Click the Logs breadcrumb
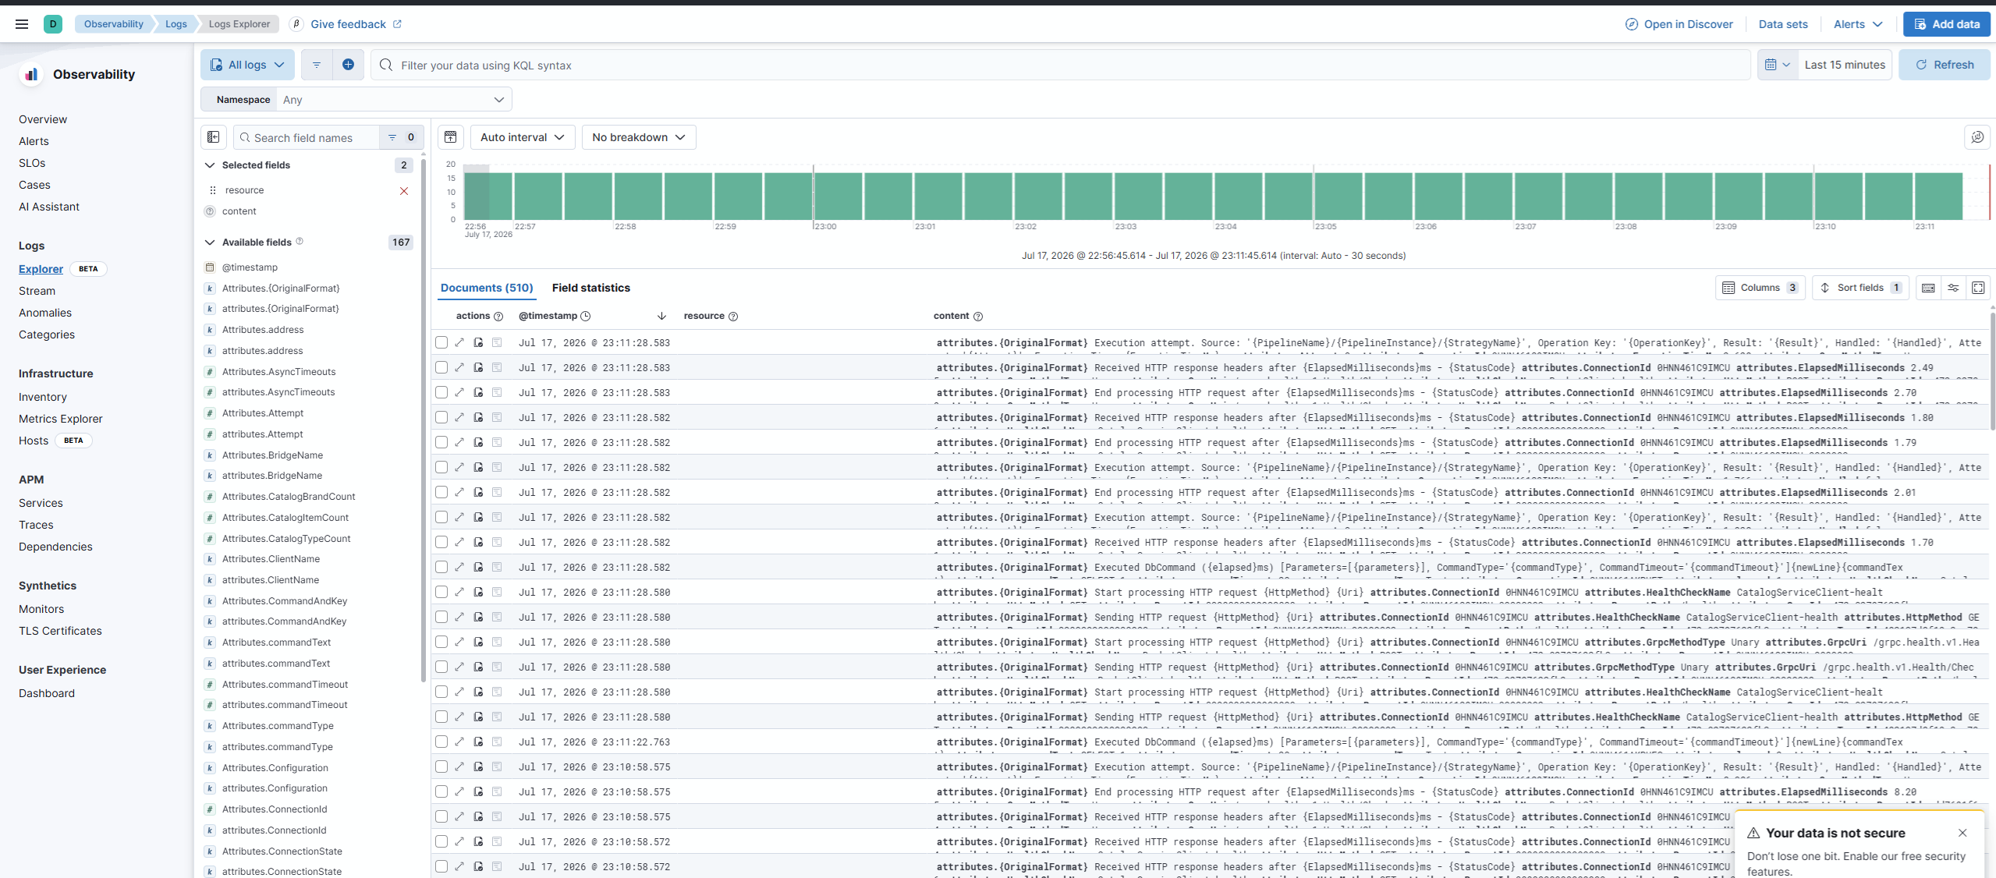The image size is (1996, 878). (176, 24)
